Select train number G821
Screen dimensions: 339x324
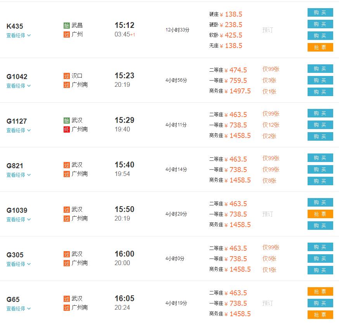[x=15, y=165]
